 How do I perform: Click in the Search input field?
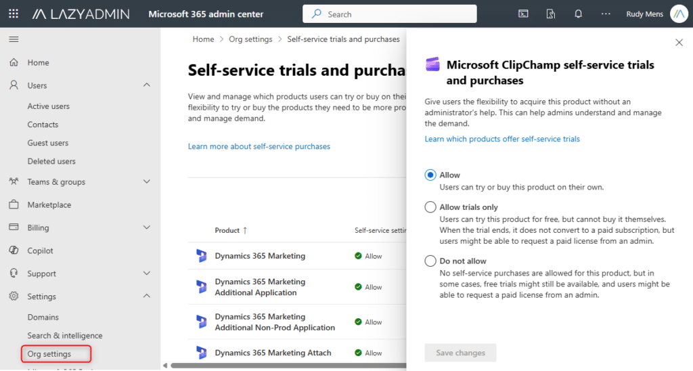click(390, 14)
